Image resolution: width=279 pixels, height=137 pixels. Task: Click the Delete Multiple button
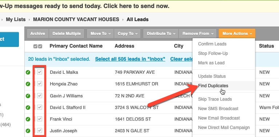(66, 34)
